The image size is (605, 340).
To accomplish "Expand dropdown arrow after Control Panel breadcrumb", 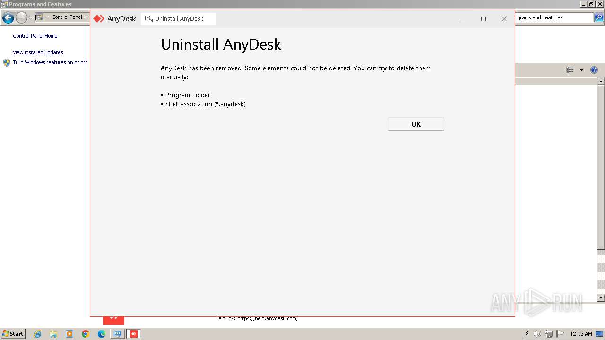I will tap(86, 17).
